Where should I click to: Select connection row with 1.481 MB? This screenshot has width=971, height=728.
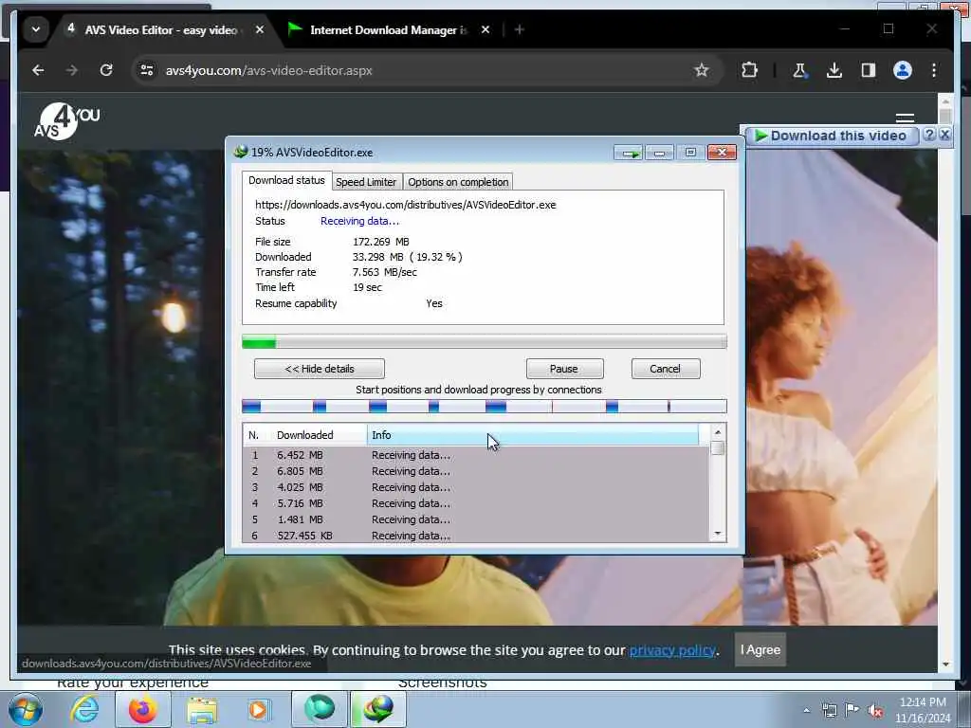point(476,519)
